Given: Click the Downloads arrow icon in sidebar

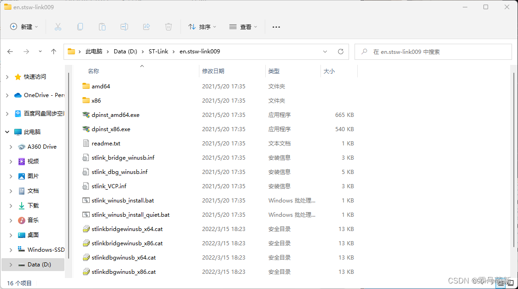Looking at the screenshot, I should 22,205.
